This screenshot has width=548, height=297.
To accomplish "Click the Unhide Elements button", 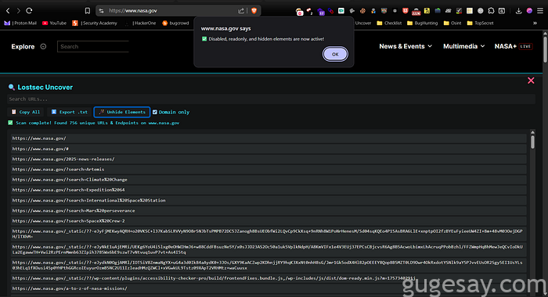I will point(122,112).
